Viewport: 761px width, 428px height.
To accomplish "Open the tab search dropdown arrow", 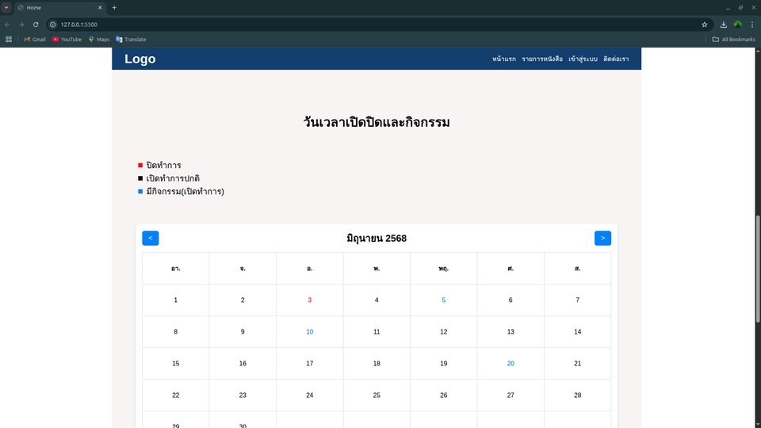I will [6, 7].
